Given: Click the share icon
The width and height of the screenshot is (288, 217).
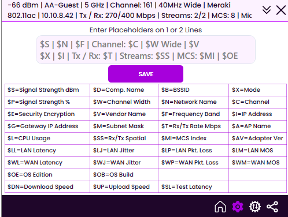Looking at the screenshot, I should [272, 207].
